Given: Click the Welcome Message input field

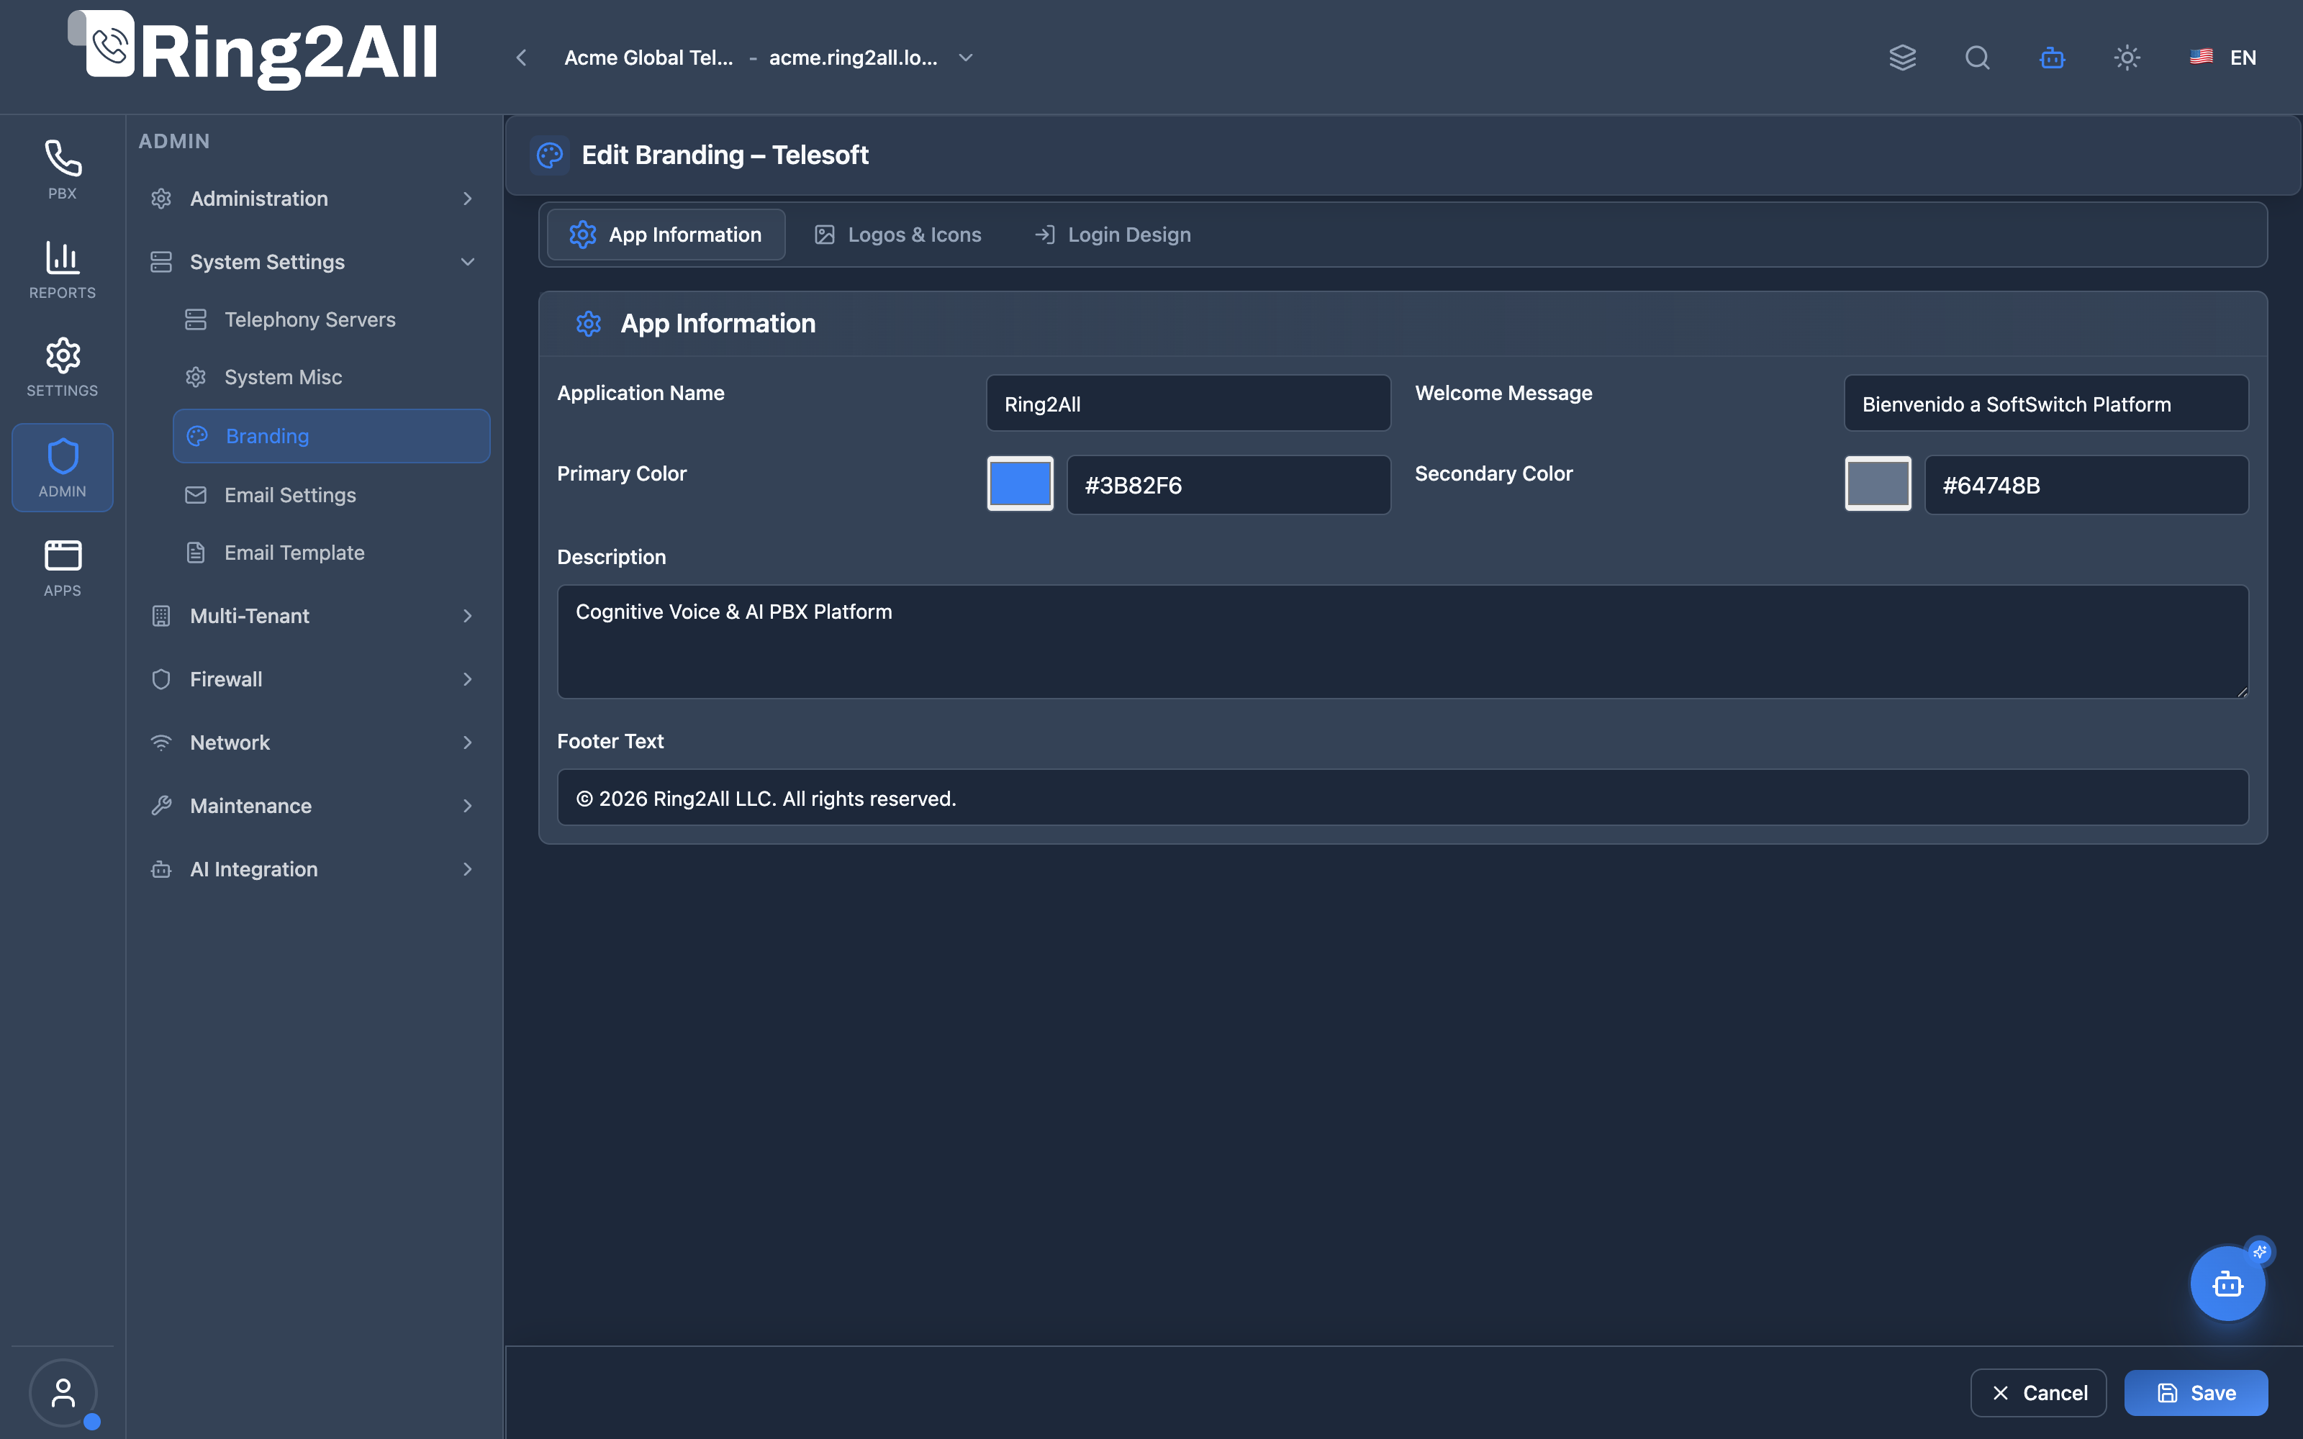Looking at the screenshot, I should (2046, 404).
